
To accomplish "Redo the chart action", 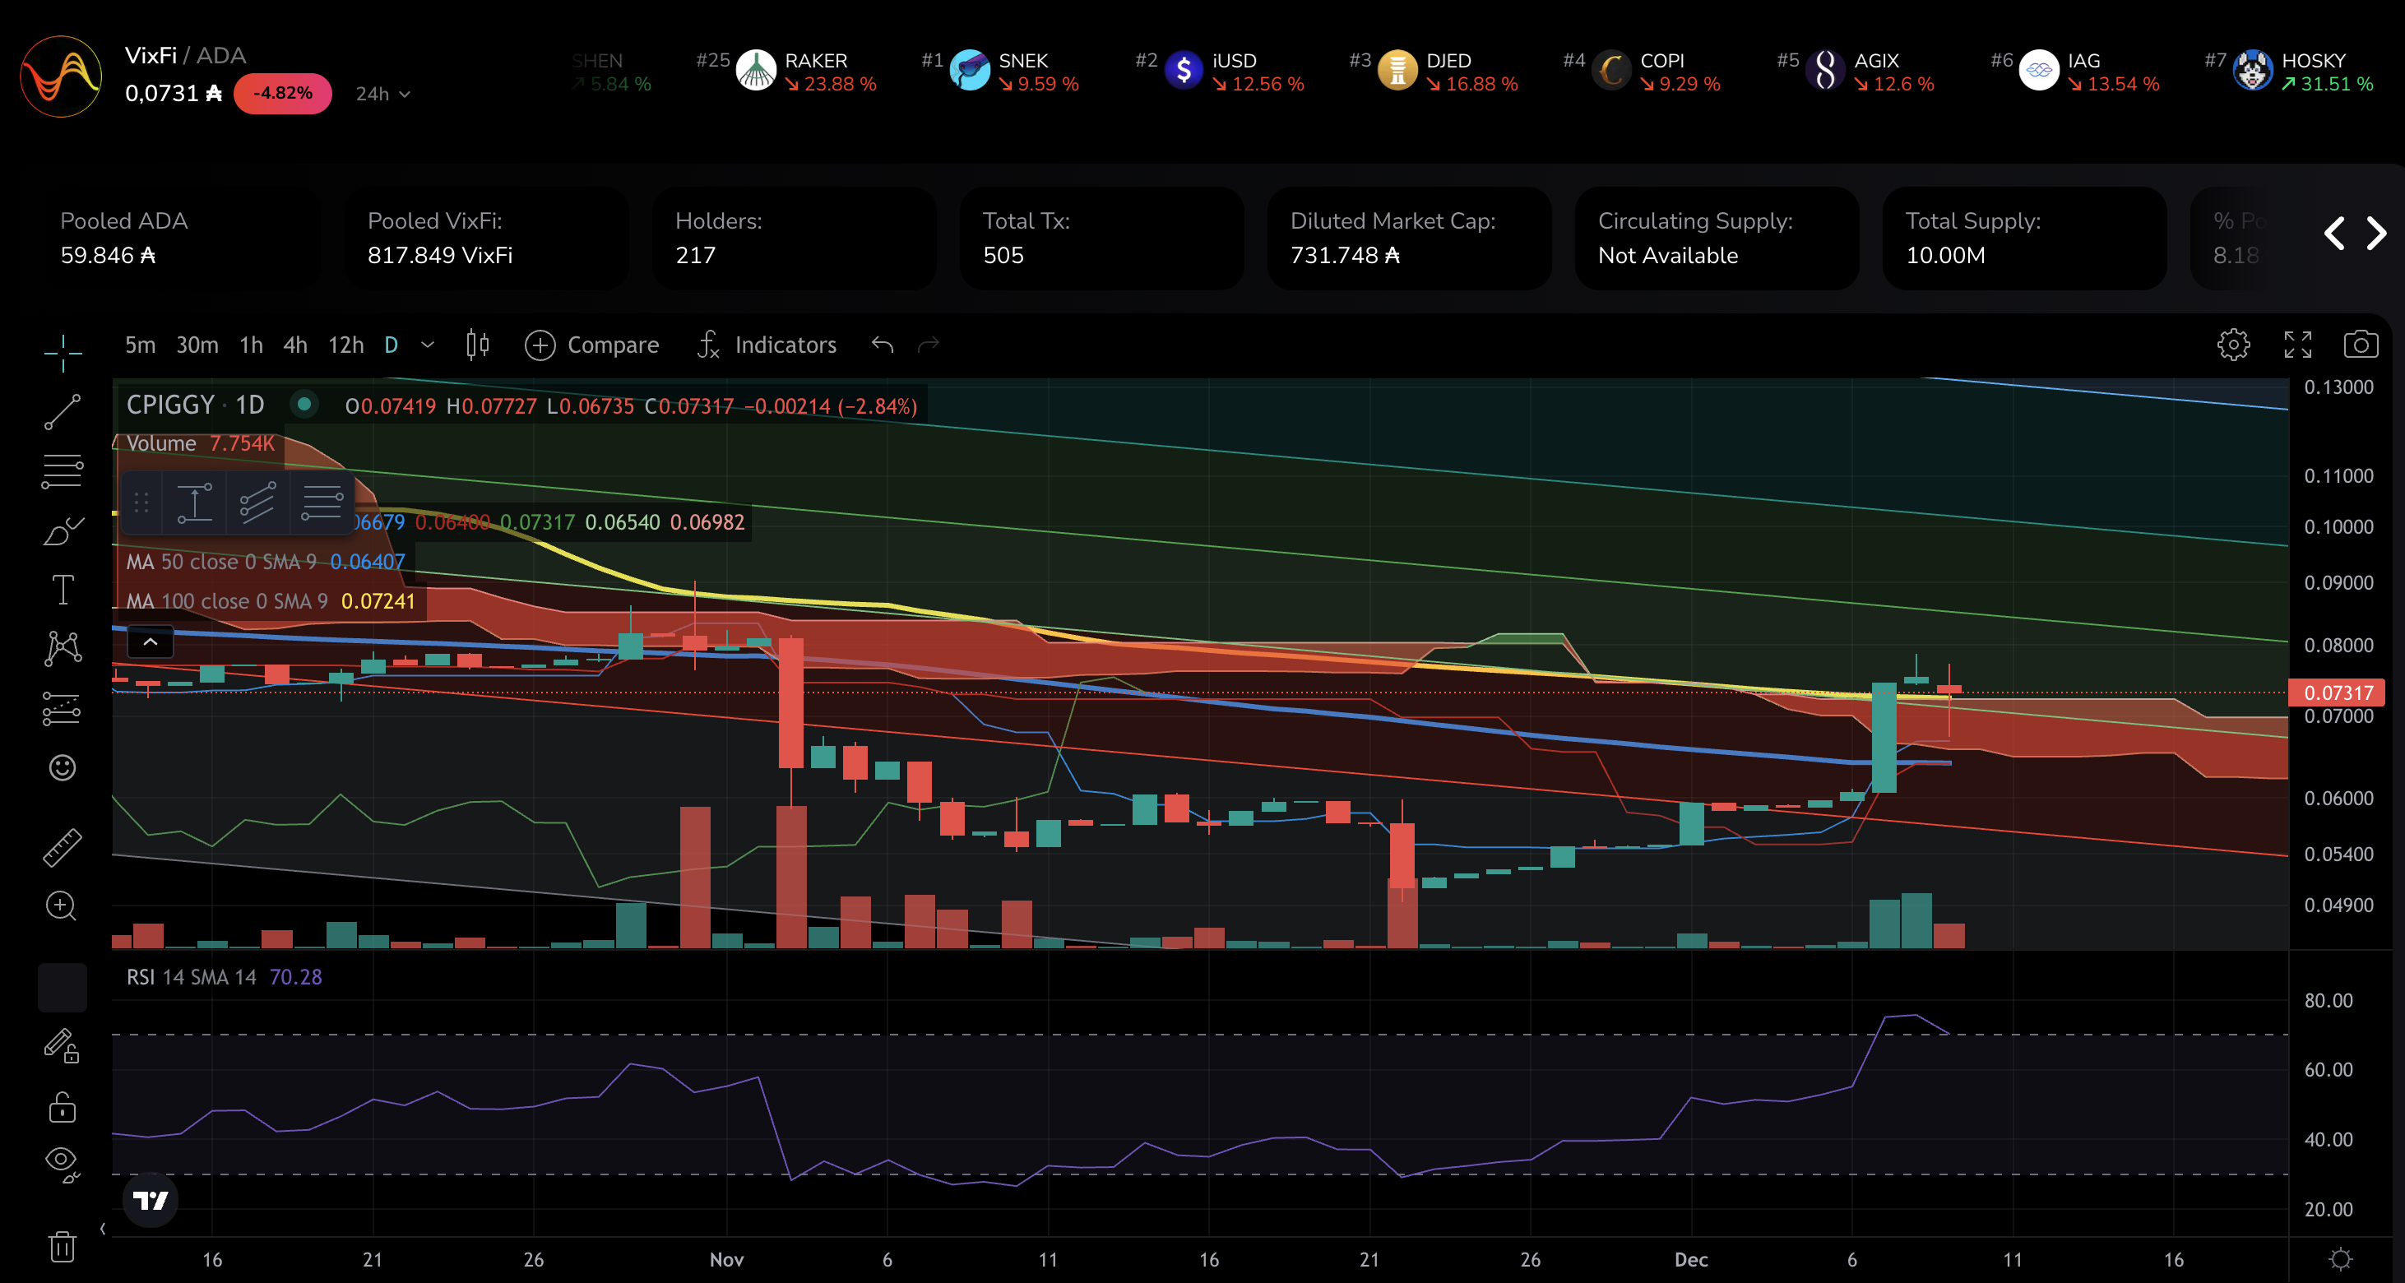I will 928,345.
